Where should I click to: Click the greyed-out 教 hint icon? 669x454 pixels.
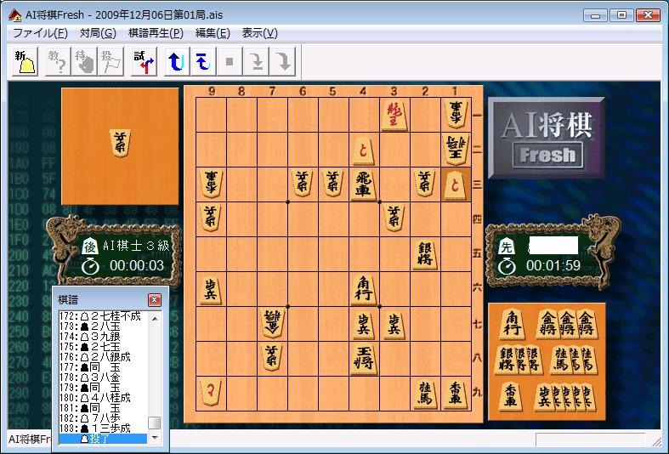(x=58, y=62)
